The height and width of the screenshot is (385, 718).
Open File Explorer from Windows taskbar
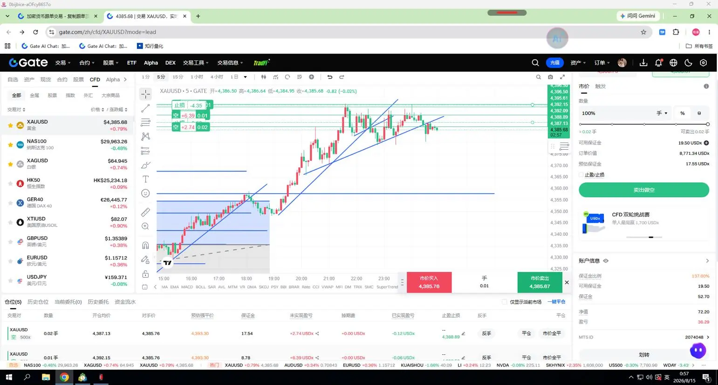pos(46,377)
